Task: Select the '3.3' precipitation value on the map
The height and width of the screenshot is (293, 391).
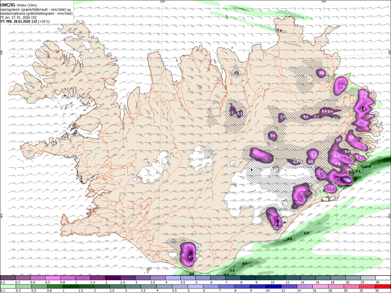Action: pos(190,257)
